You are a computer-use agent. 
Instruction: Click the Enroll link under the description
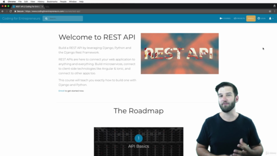pos(61,91)
